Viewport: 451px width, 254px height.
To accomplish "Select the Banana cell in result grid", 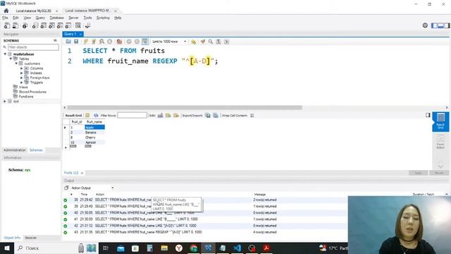I will point(94,133).
